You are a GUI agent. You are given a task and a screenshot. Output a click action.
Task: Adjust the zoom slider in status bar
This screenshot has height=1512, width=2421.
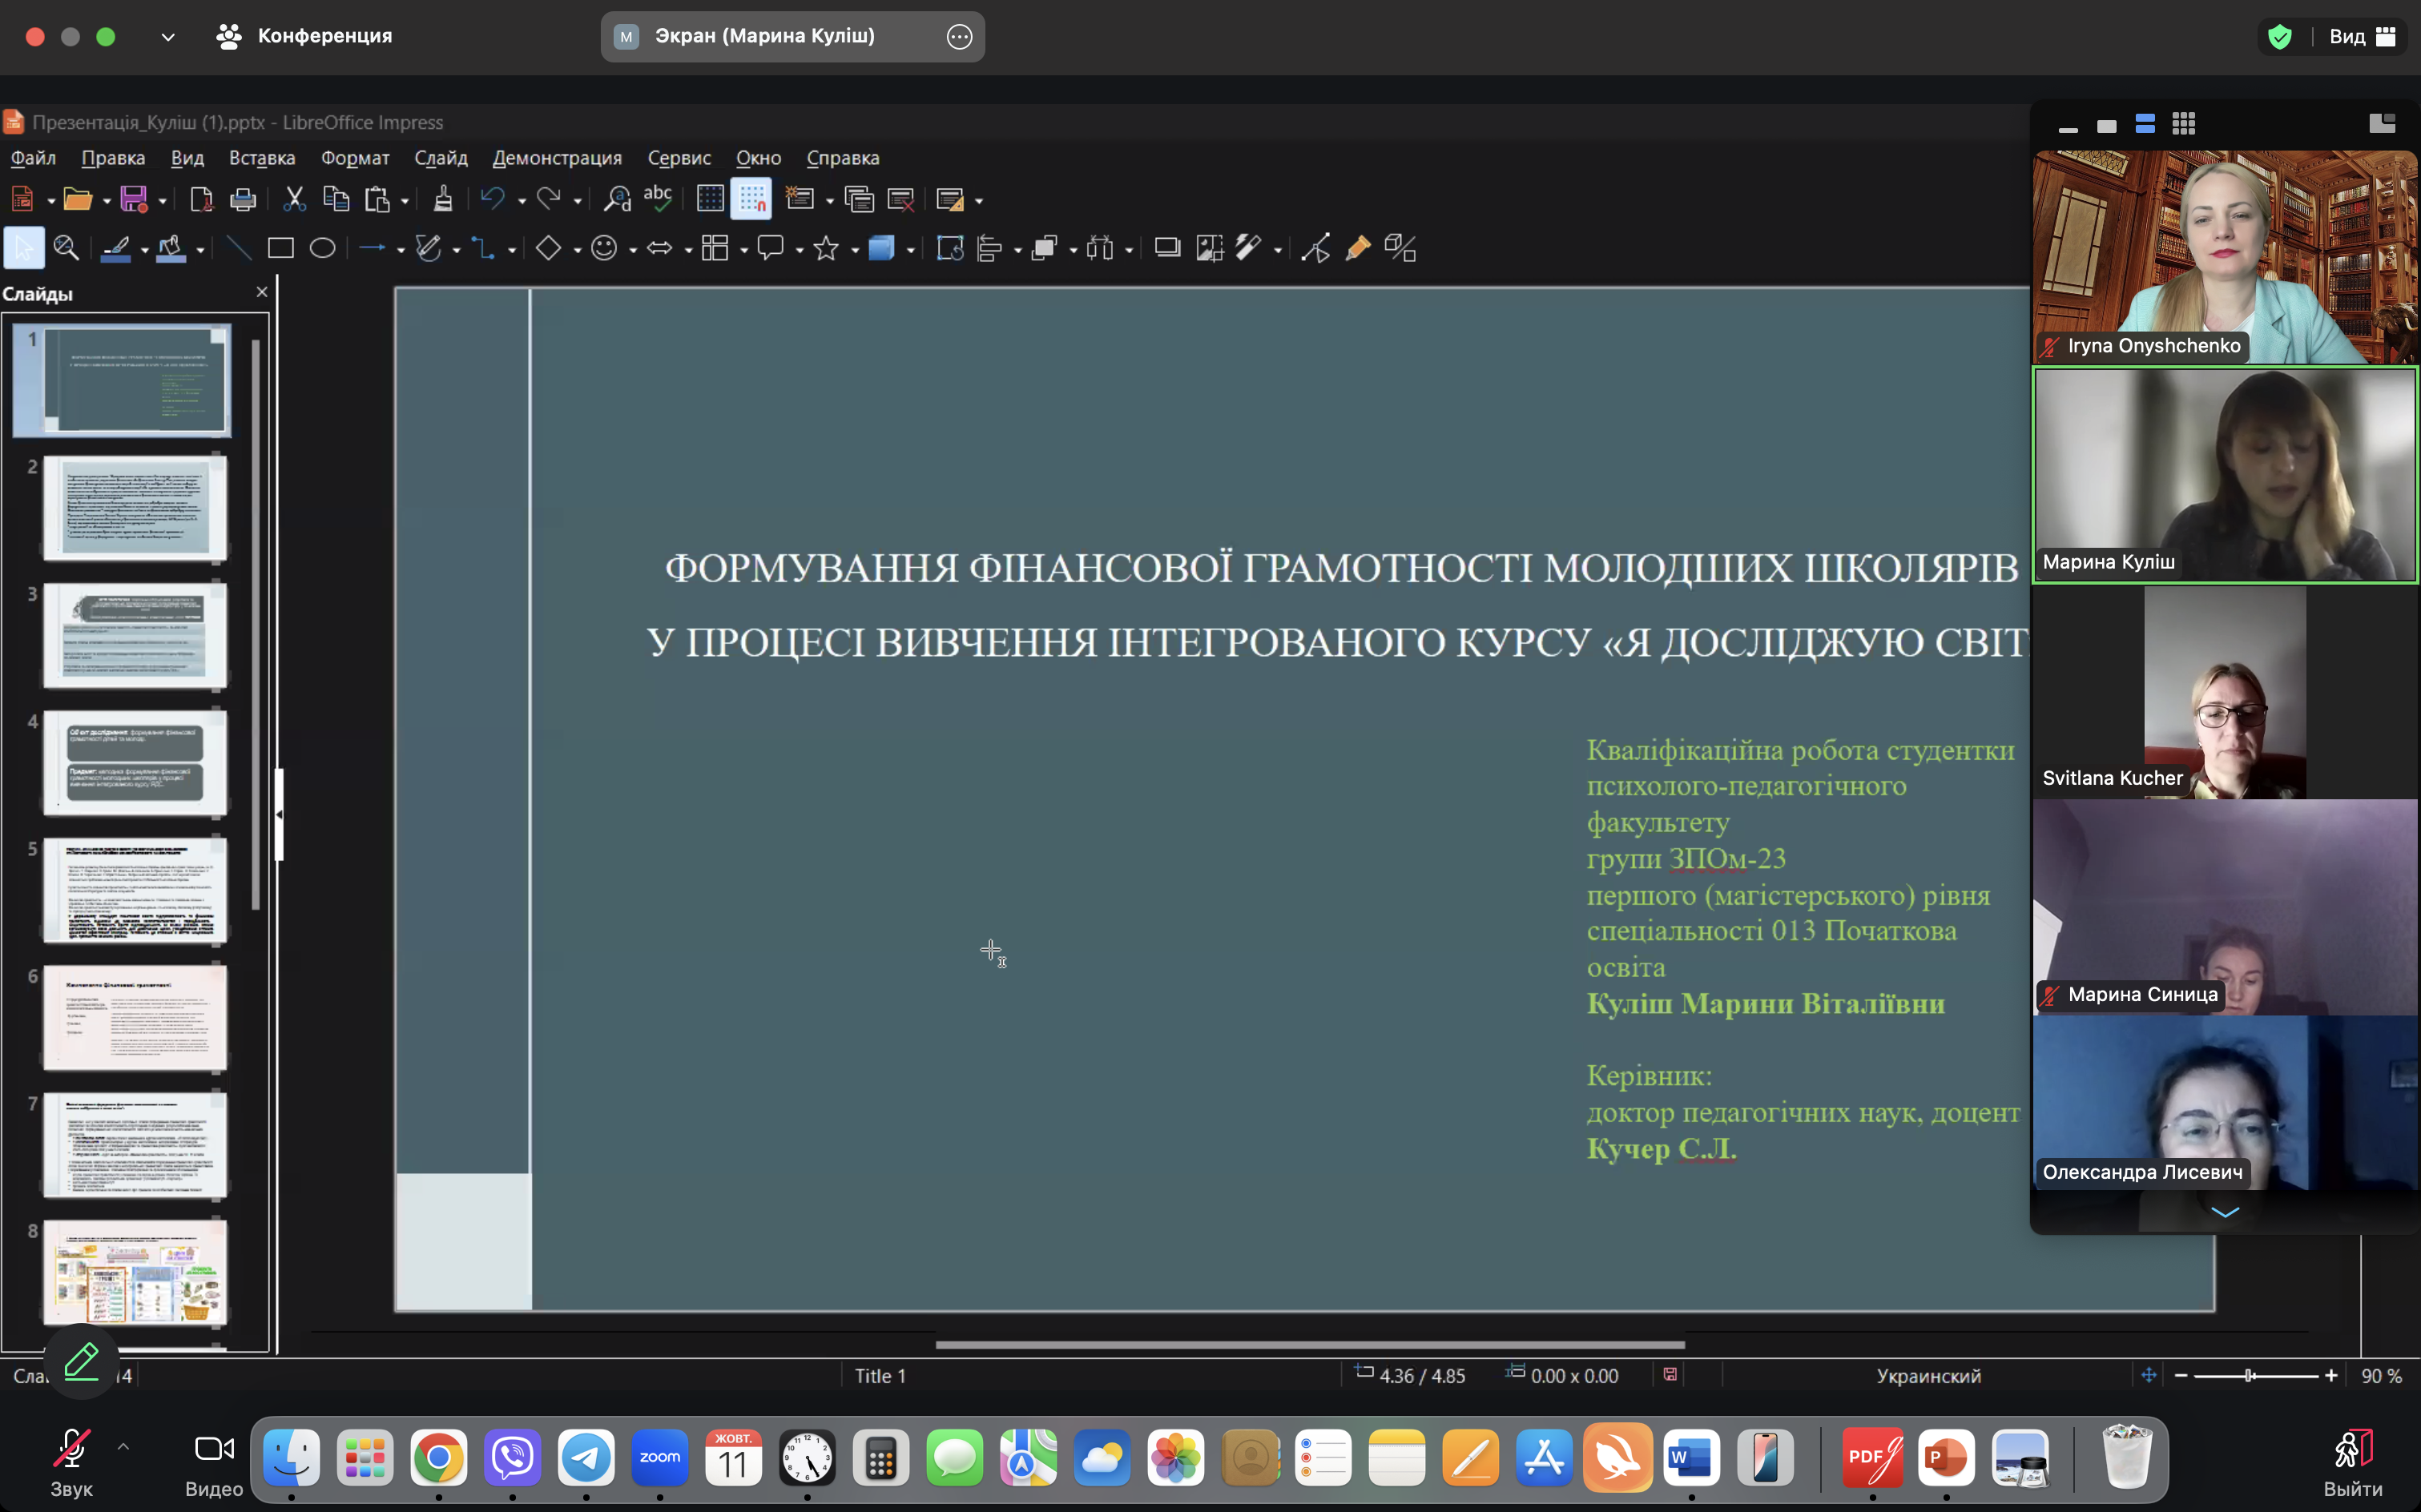tap(2256, 1376)
